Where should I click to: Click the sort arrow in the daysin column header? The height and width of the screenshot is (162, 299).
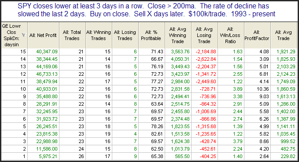(x=24, y=35)
